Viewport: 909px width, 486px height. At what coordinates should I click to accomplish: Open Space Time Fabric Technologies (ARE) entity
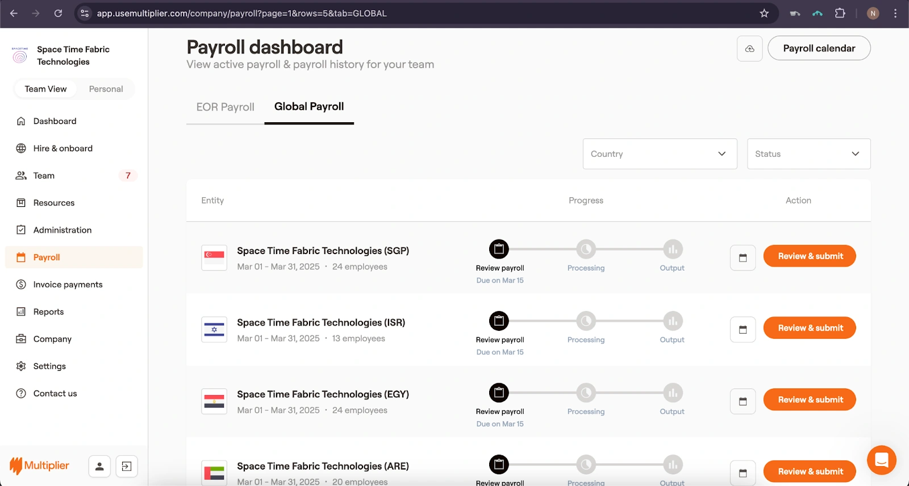pos(323,466)
